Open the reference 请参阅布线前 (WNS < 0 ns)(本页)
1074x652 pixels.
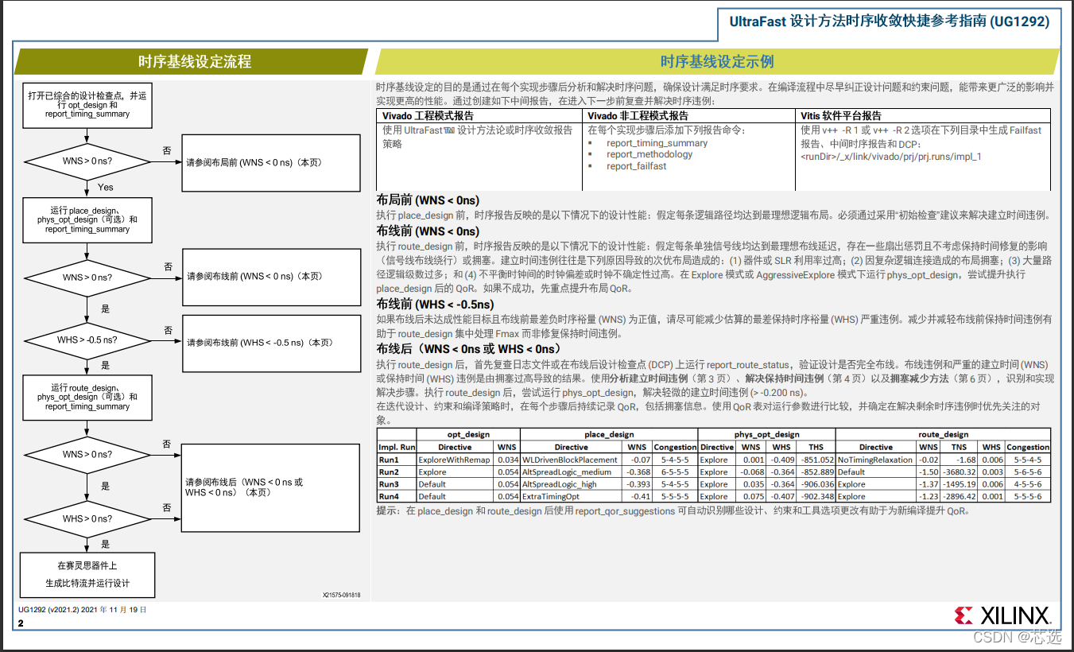(271, 277)
